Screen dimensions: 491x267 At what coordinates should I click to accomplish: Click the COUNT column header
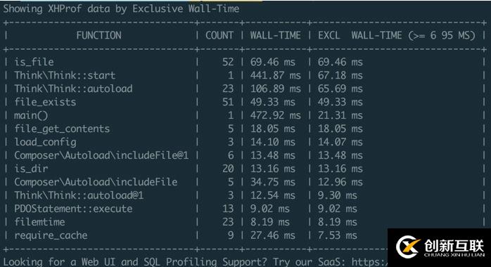tap(219, 35)
